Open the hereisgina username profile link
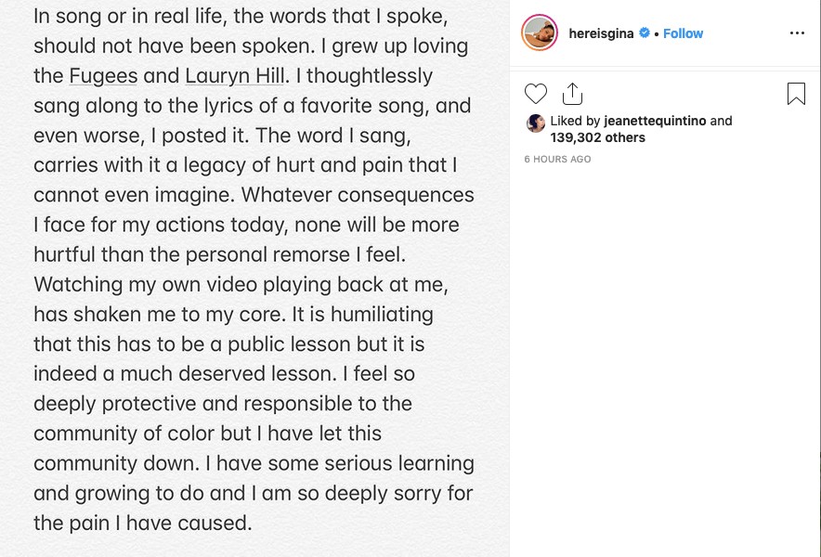This screenshot has width=821, height=557. [601, 33]
